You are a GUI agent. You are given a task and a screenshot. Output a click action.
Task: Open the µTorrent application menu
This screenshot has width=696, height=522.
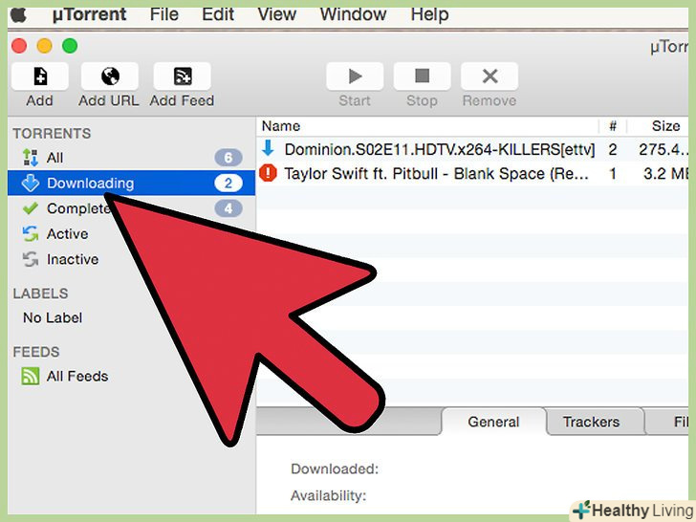click(x=89, y=14)
